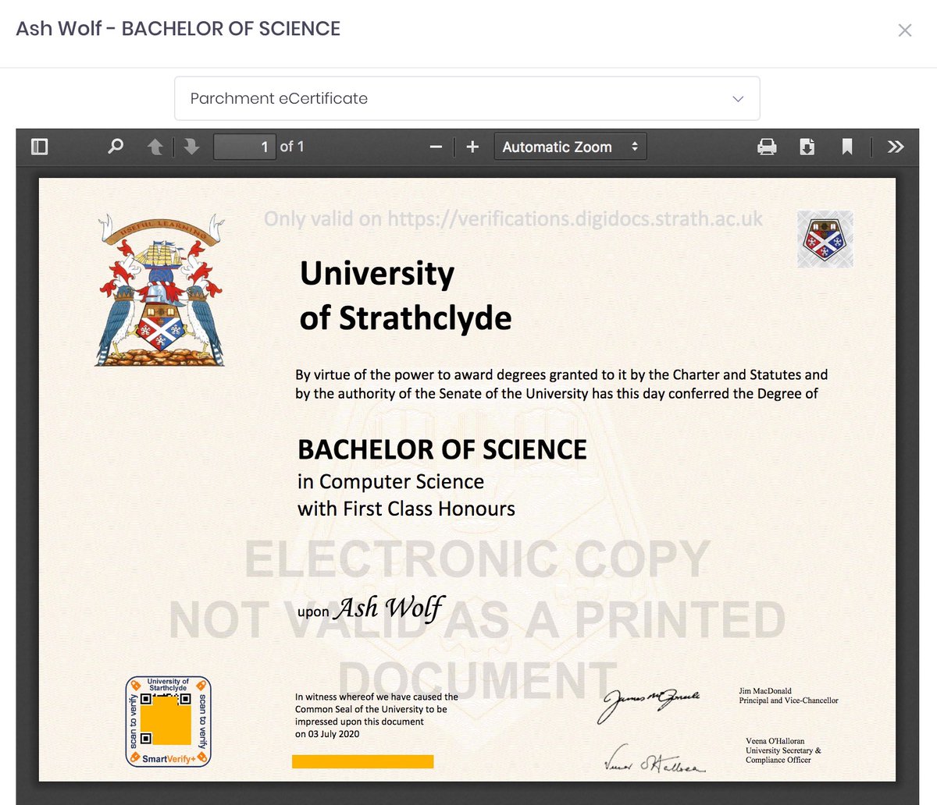Click the bookmark current view icon
The image size is (937, 805).
click(846, 147)
